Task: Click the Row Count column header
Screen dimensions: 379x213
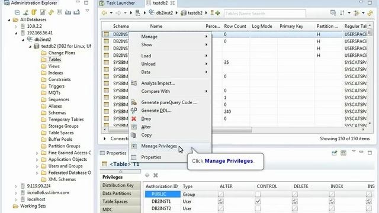Action: (235, 26)
